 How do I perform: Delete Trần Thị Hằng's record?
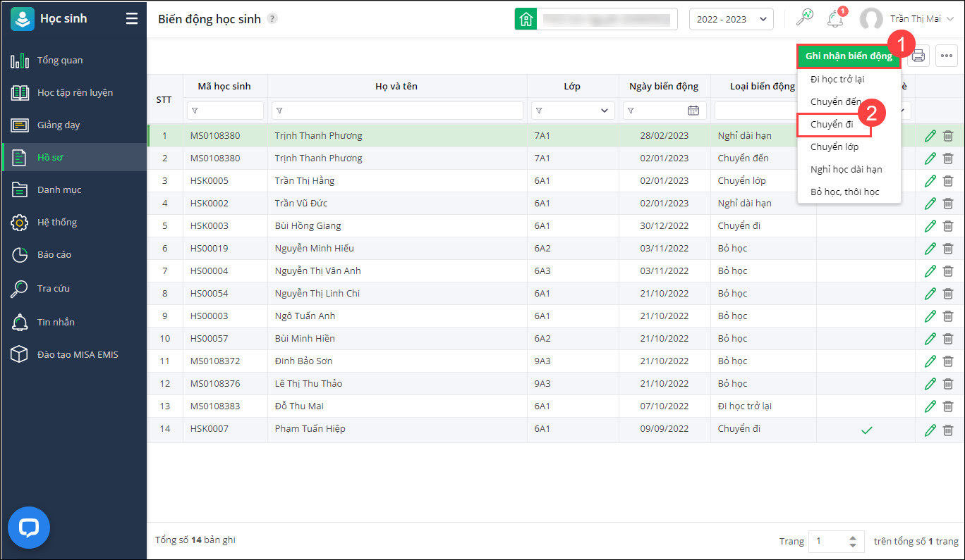click(948, 181)
